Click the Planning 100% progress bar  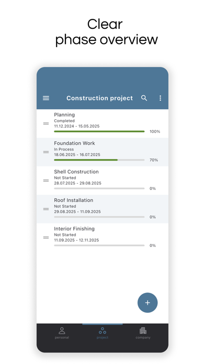point(99,131)
